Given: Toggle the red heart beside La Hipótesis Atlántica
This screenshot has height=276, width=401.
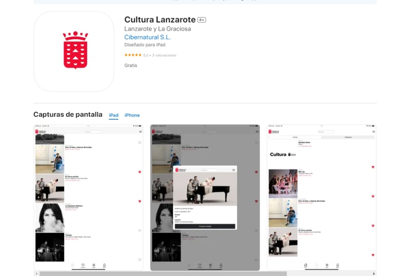Looking at the screenshot, I should click(x=140, y=201).
